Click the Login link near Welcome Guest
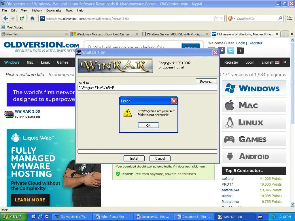The height and width of the screenshot is (221, 295). (x=241, y=43)
